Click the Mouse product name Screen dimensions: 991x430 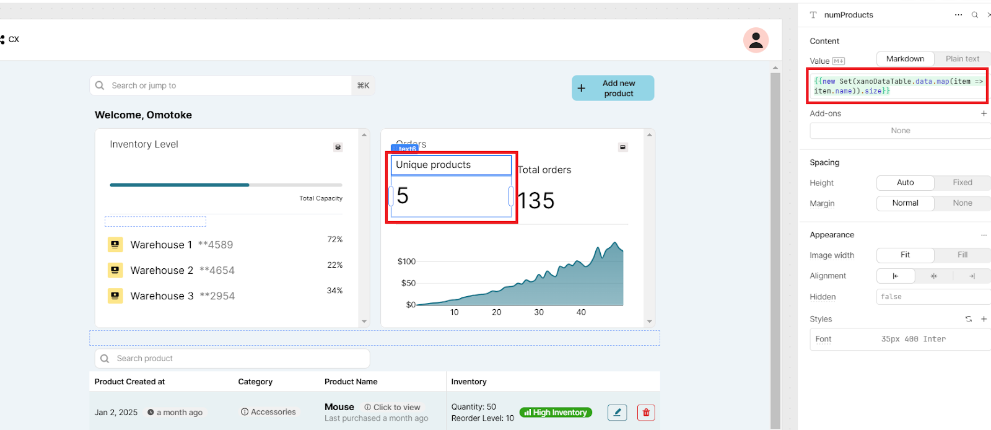[339, 407]
